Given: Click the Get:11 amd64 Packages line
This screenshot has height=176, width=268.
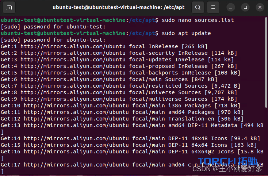Looking at the screenshot, I should pos(122,112).
